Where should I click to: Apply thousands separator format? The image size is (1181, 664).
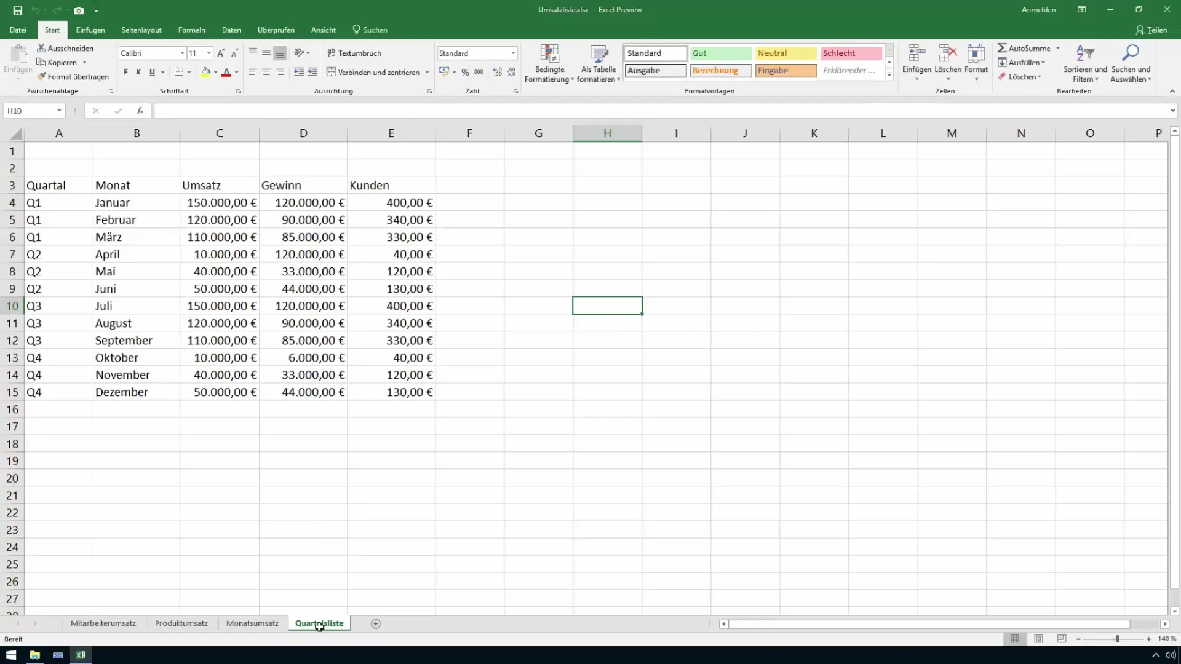[x=479, y=72]
